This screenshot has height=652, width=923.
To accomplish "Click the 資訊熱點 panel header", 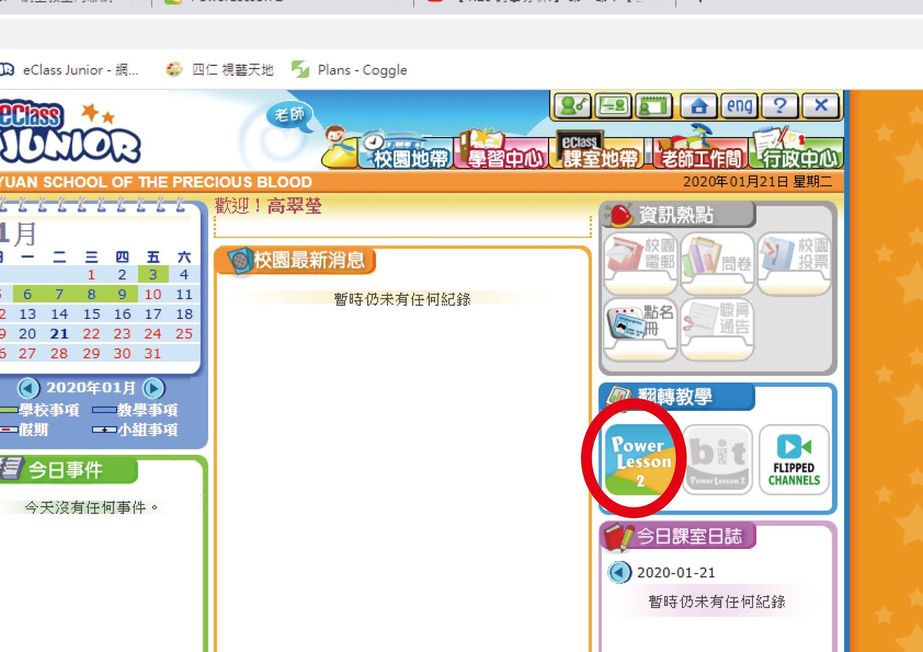I will coord(676,215).
